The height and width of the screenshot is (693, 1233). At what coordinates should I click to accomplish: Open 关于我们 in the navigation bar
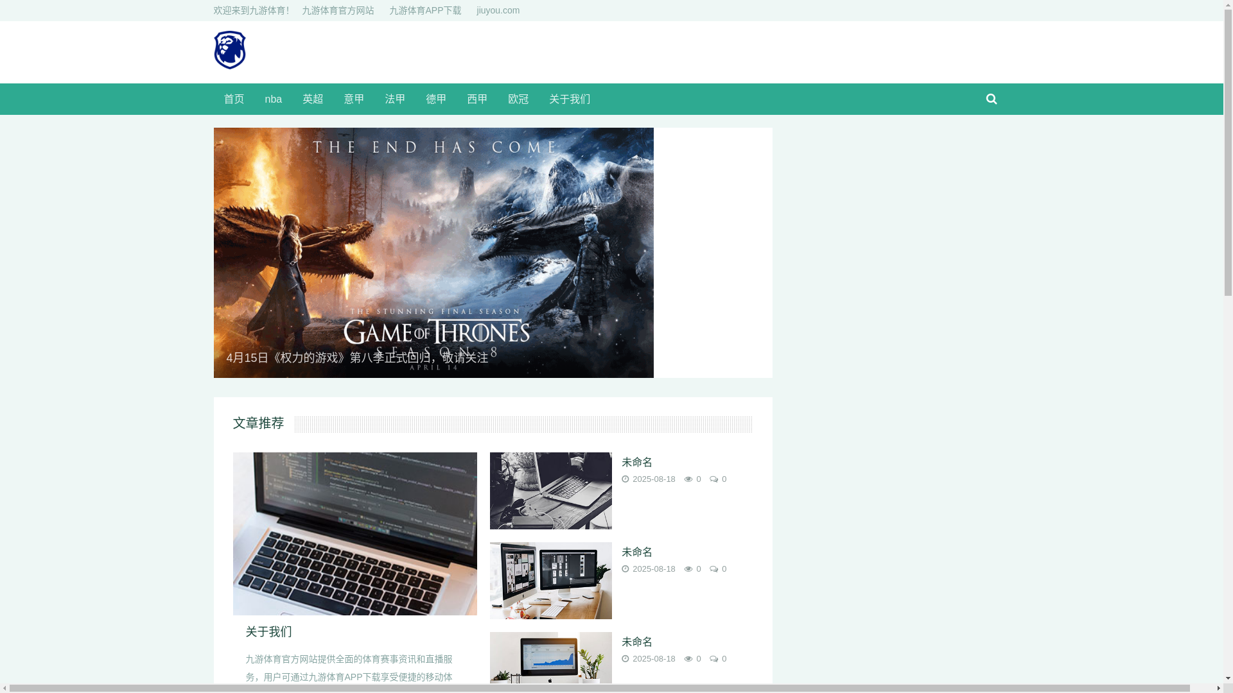(x=570, y=99)
